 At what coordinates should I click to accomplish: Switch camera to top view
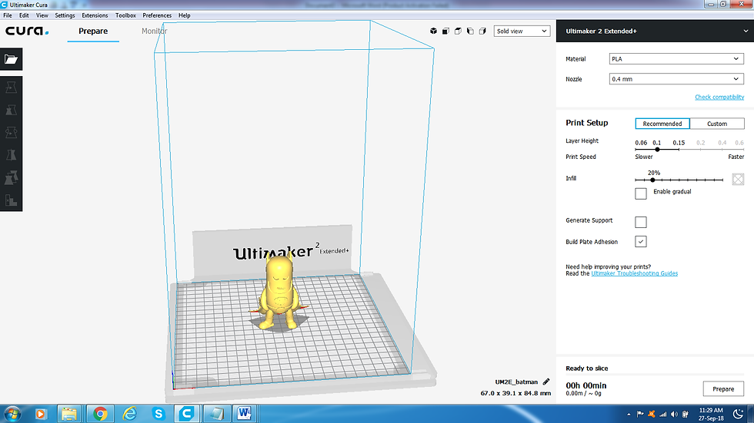pos(458,31)
